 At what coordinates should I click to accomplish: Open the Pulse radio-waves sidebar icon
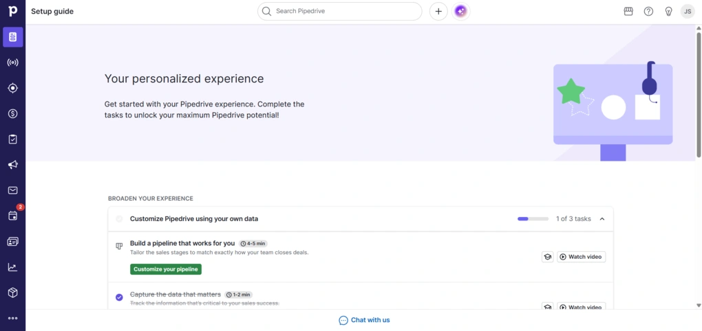pyautogui.click(x=13, y=62)
